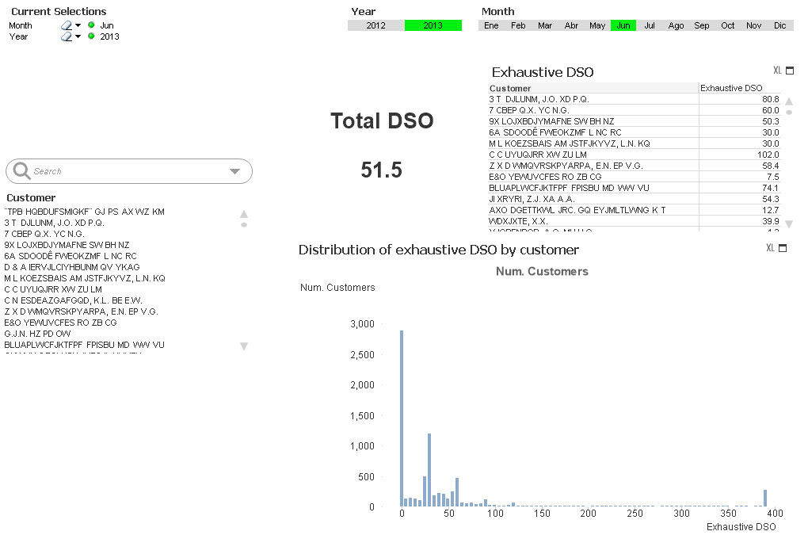Clear the Month selection with eraser icon
This screenshot has height=554, width=808.
click(67, 25)
